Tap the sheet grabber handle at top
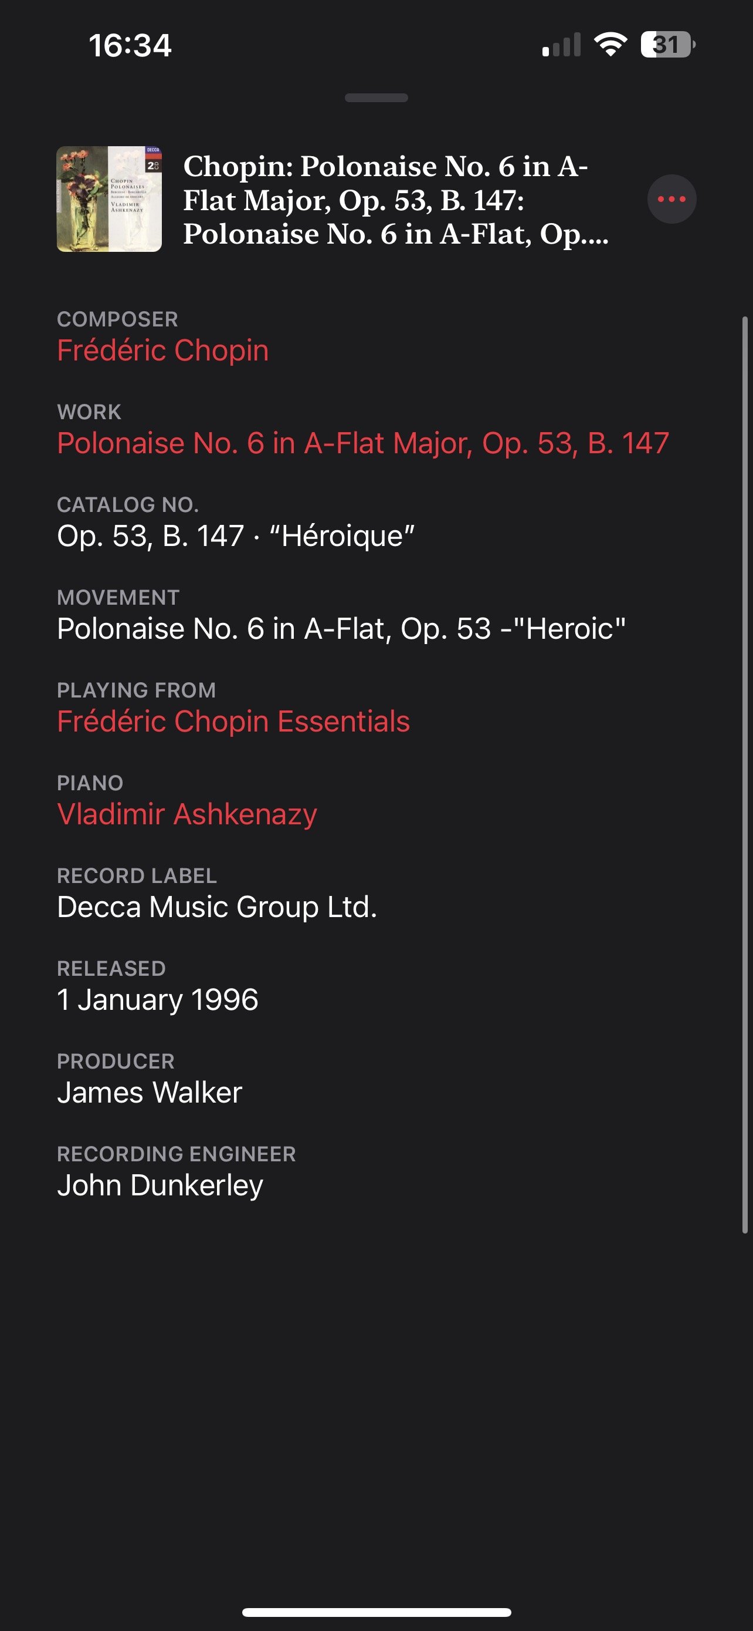The width and height of the screenshot is (753, 1631). click(376, 97)
